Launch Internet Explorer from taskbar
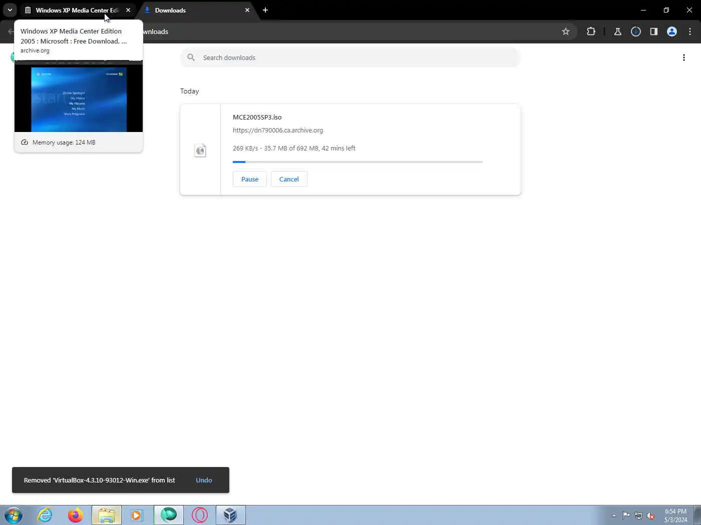Viewport: 701px width, 525px height. 45,515
